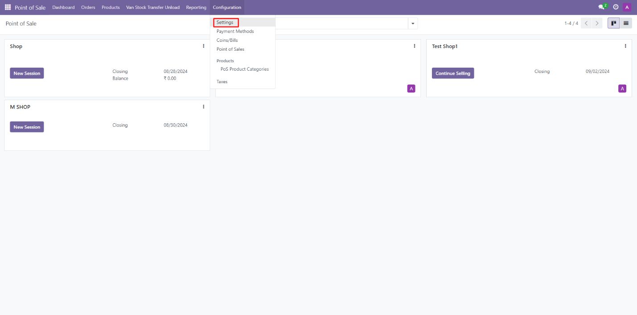This screenshot has width=637, height=315.
Task: Open the Shop card's three-dot menu
Action: [x=203, y=46]
